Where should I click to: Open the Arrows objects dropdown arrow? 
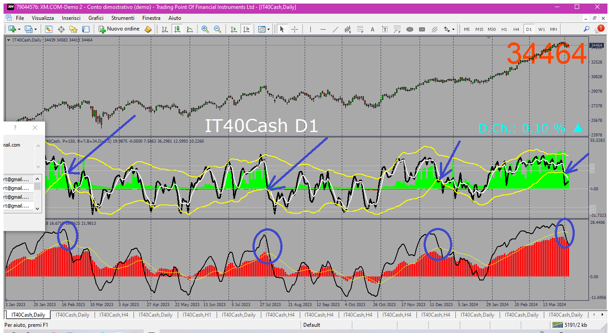tap(453, 29)
